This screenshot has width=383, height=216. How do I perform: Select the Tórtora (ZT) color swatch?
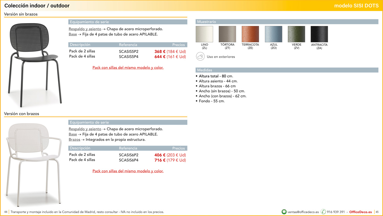227,34
